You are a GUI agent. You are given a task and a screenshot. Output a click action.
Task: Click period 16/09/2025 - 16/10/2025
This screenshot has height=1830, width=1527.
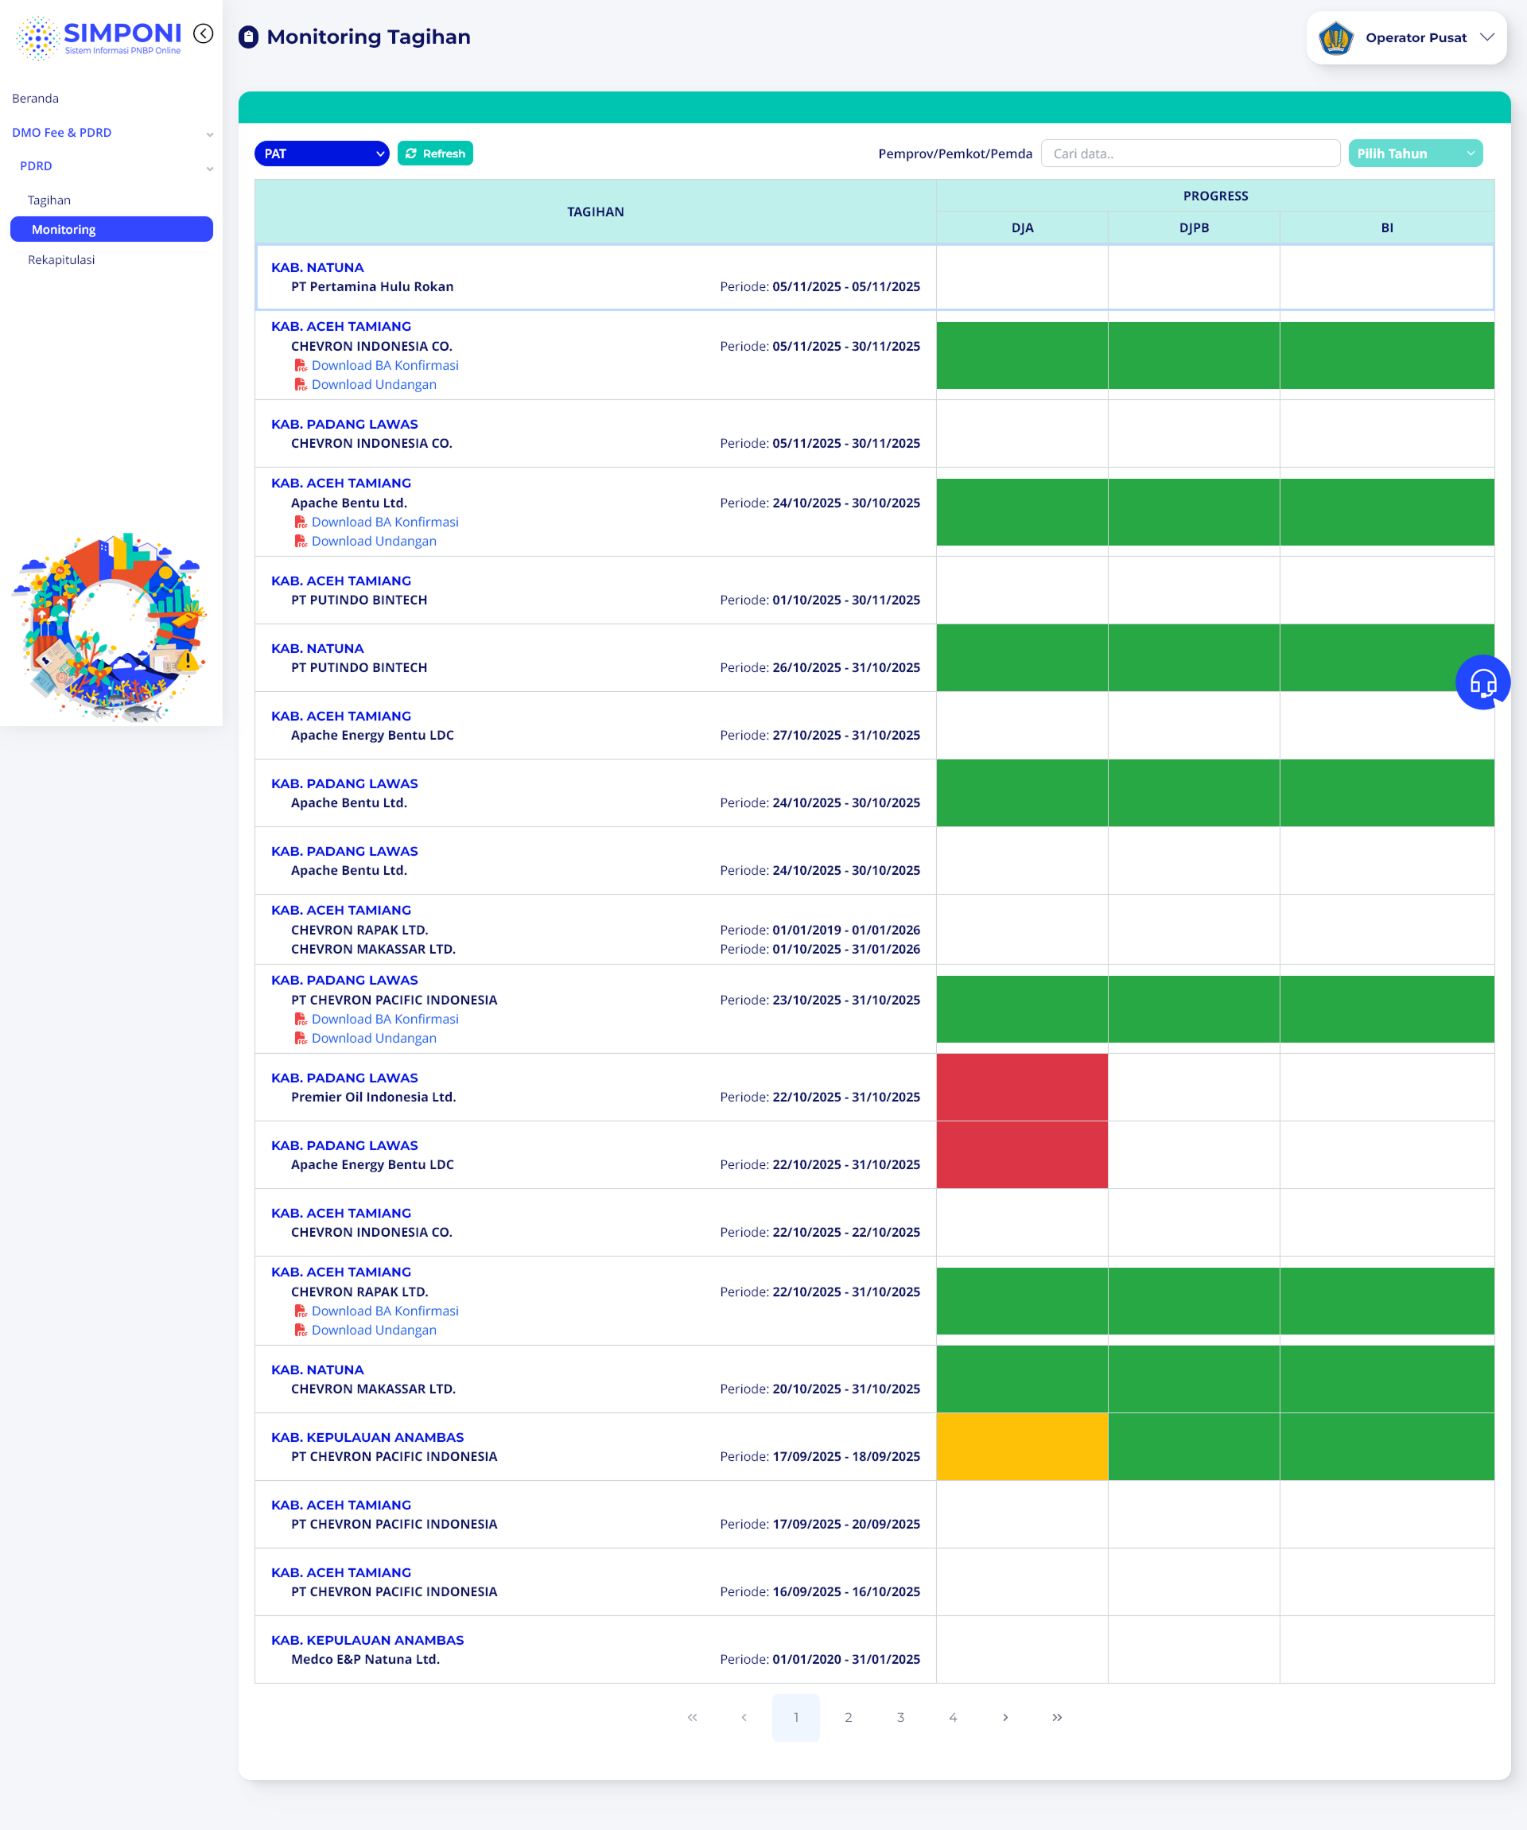[846, 1591]
